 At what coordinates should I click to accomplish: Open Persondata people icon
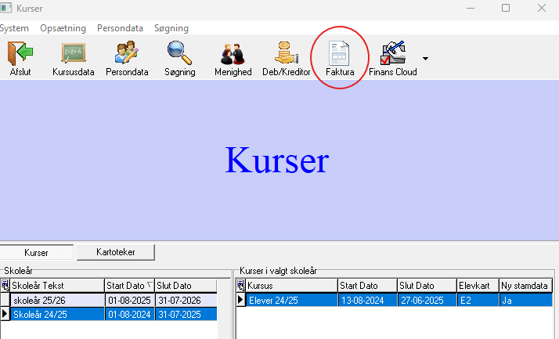pyautogui.click(x=127, y=52)
